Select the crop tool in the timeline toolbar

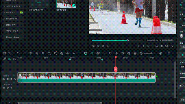(43, 53)
